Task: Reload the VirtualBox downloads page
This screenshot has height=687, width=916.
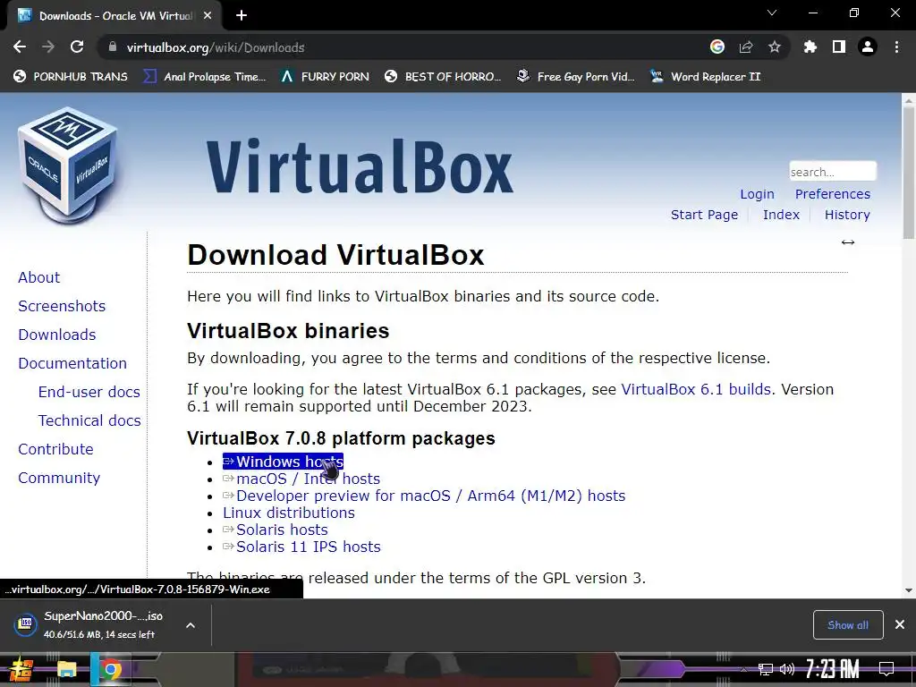Action: 77,47
